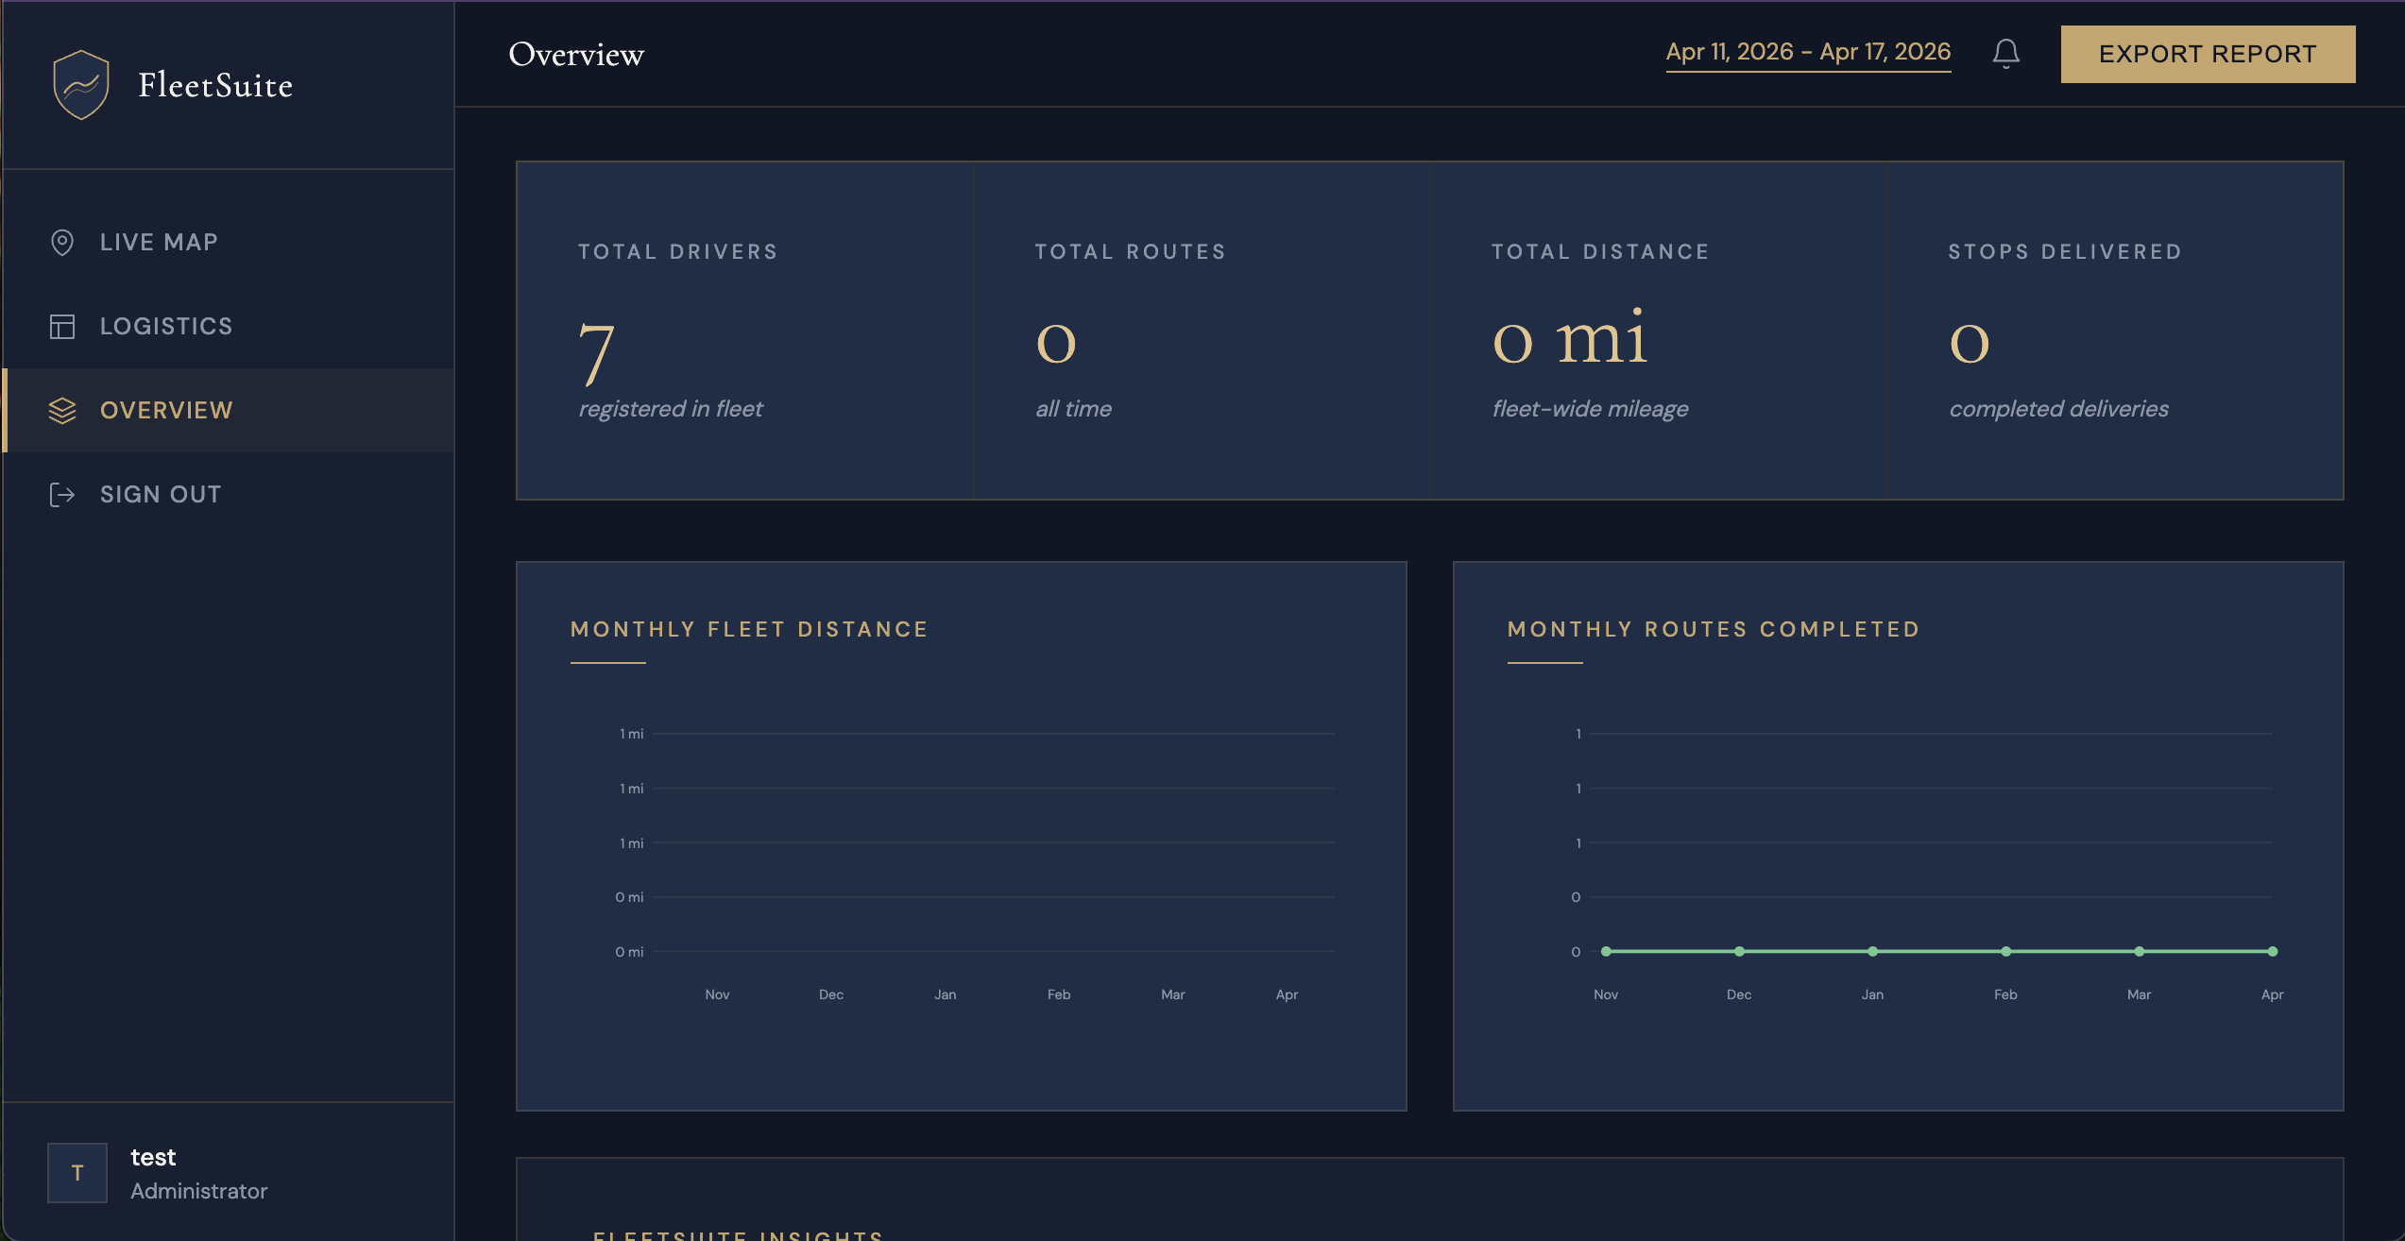This screenshot has height=1241, width=2405.
Task: Click the Sign Out arrow icon
Action: [61, 494]
